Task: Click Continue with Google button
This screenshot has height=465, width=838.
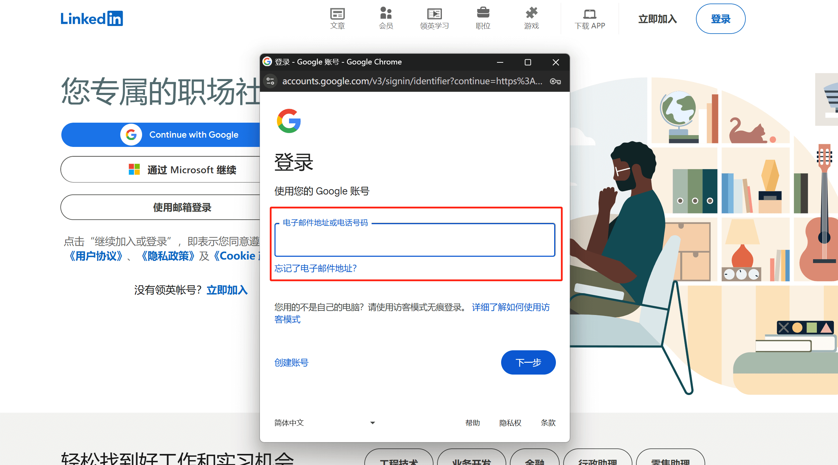Action: coord(161,135)
